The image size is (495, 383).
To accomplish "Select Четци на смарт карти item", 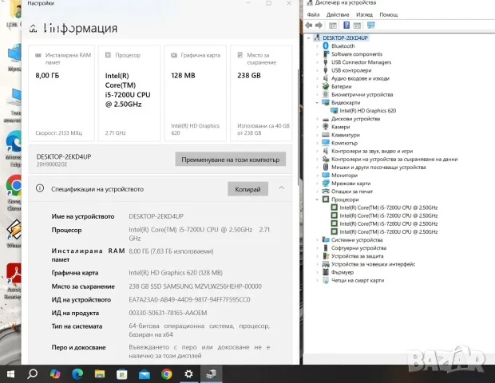I will click(x=358, y=280).
